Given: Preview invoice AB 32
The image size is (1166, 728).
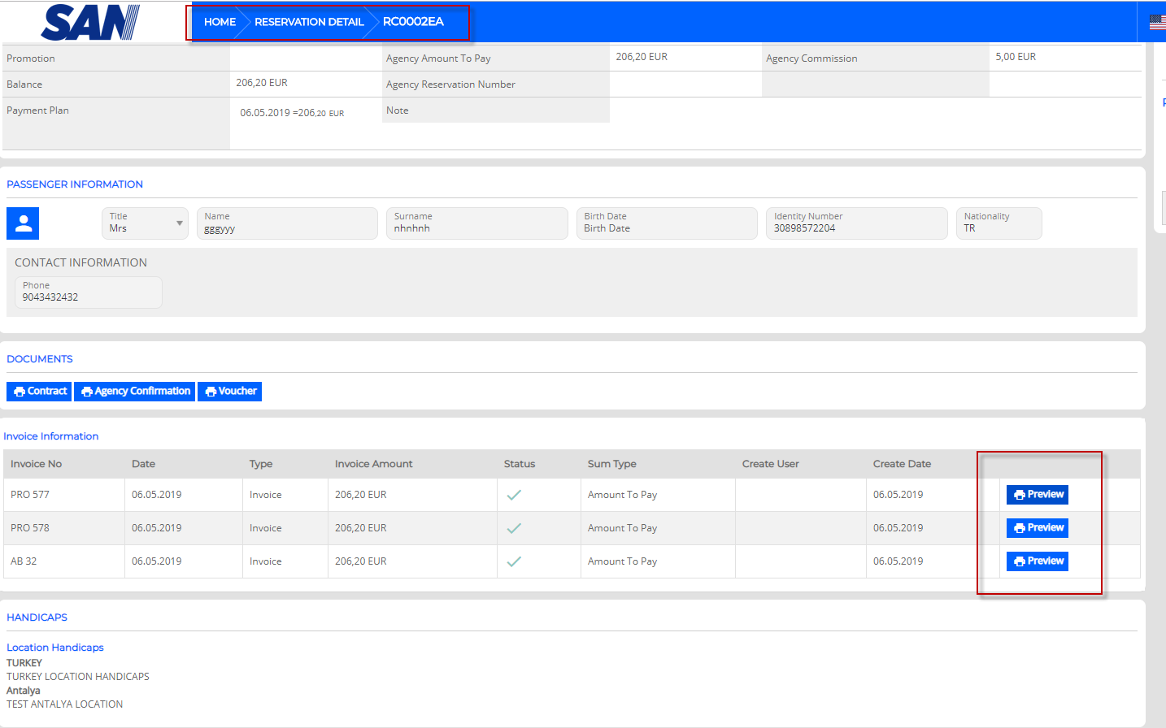Looking at the screenshot, I should point(1038,561).
